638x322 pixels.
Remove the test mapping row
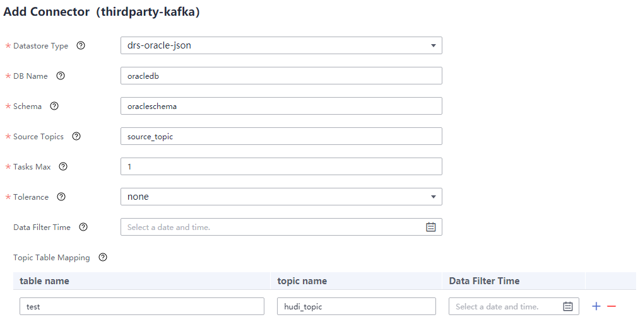coord(611,306)
